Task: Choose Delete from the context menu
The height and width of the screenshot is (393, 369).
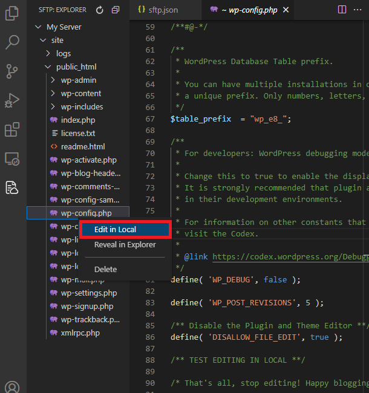Action: point(105,269)
